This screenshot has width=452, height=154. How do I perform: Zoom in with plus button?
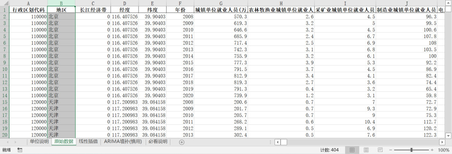tap(432, 150)
